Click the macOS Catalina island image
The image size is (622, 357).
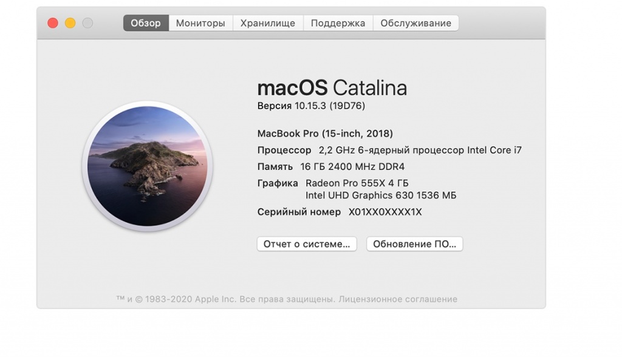[147, 166]
